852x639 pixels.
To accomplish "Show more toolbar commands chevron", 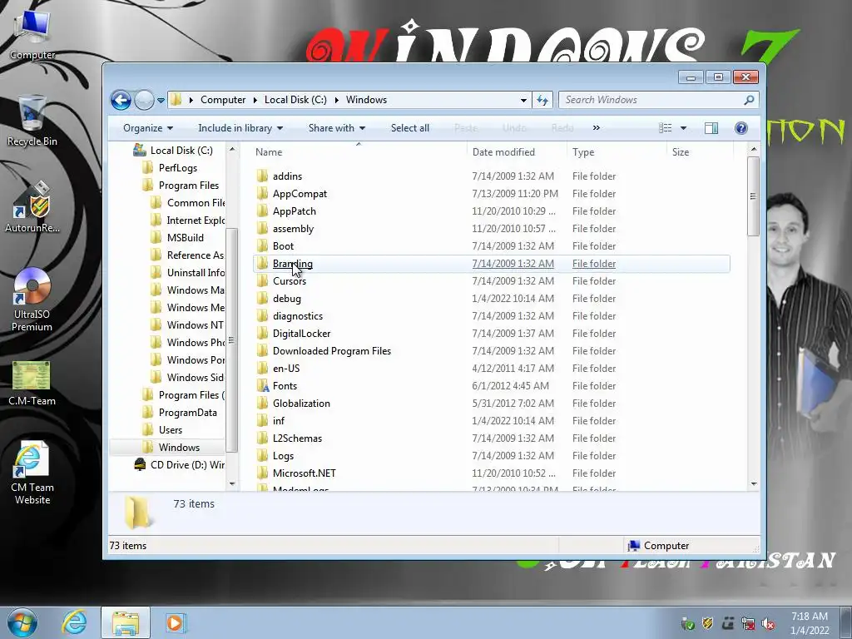I will point(596,128).
